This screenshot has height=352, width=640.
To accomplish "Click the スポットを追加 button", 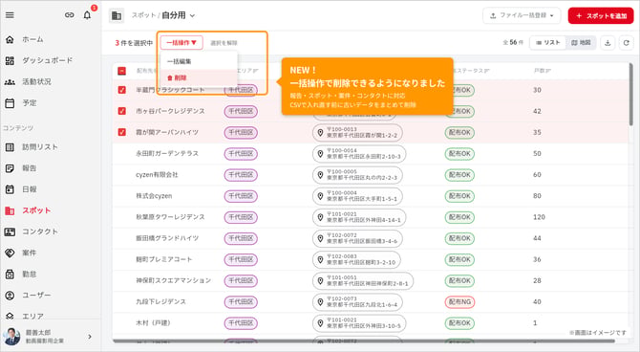I will click(601, 15).
